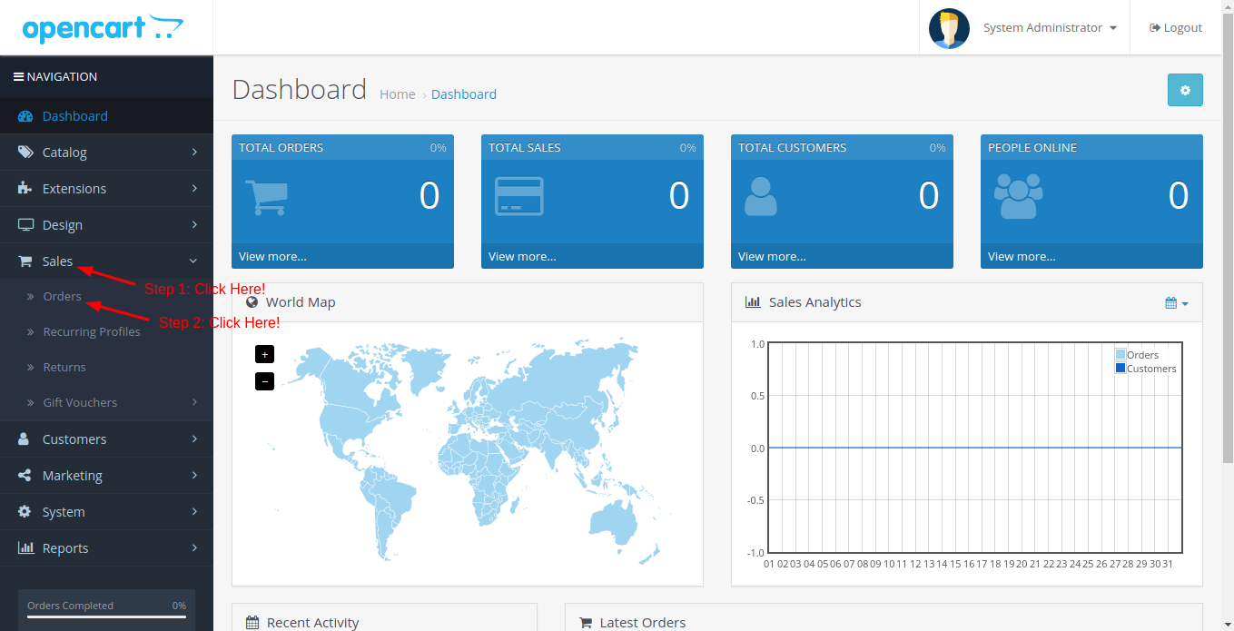
Task: Collapse the Sales menu chevron
Action: (x=194, y=261)
